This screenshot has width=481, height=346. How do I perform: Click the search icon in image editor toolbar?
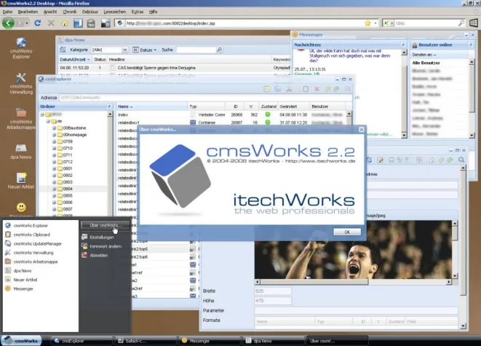(x=461, y=160)
